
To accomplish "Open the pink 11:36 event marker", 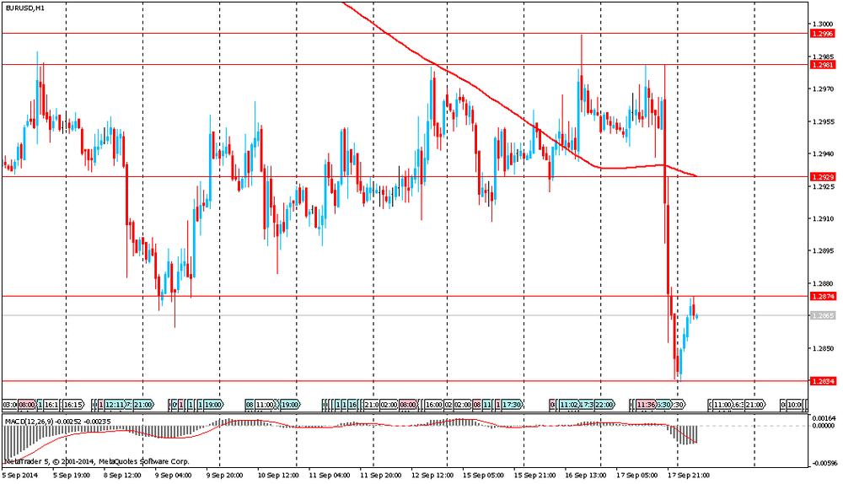I will 647,405.
